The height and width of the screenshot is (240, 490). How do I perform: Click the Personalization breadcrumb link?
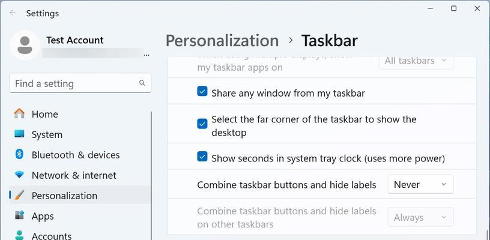coord(222,41)
